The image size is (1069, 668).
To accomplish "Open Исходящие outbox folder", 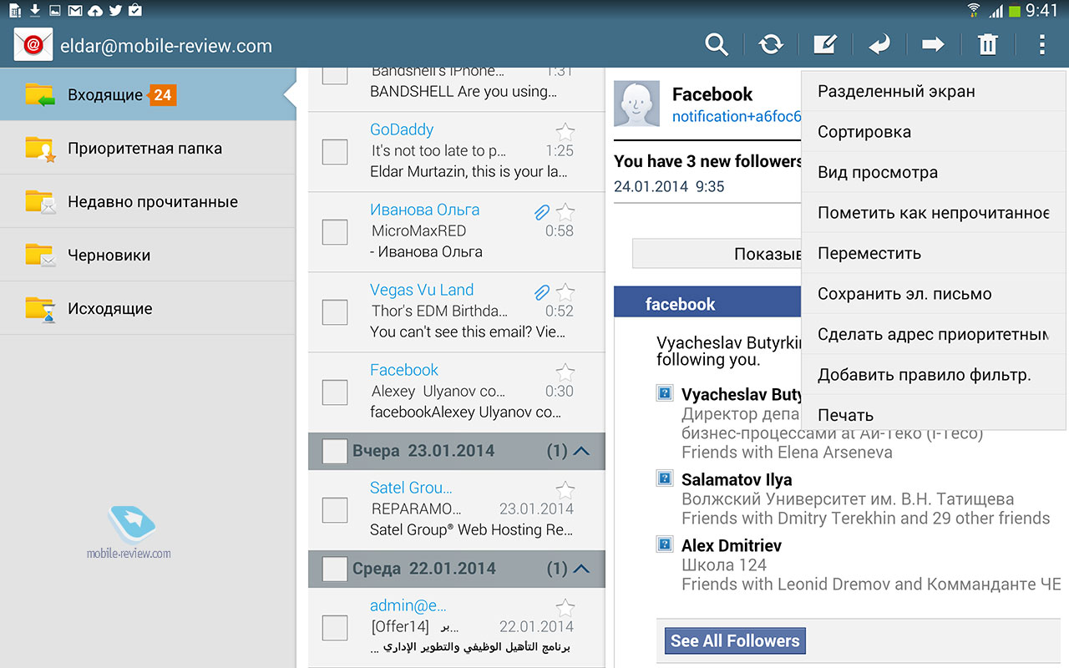I will tap(148, 308).
